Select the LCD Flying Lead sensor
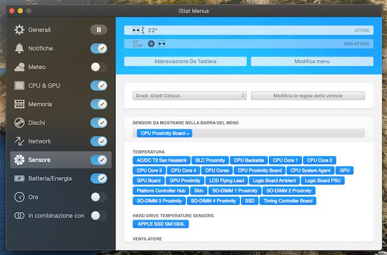The height and width of the screenshot is (255, 387). click(x=226, y=181)
